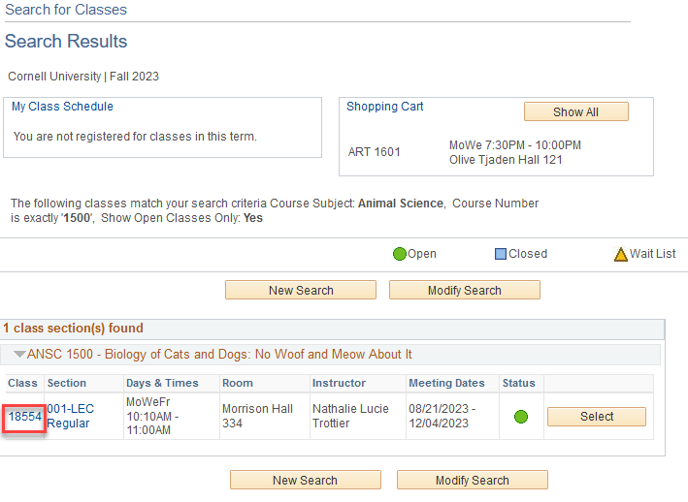Click the Shopping Cart heading
Screen dimensions: 688x502
(x=385, y=107)
